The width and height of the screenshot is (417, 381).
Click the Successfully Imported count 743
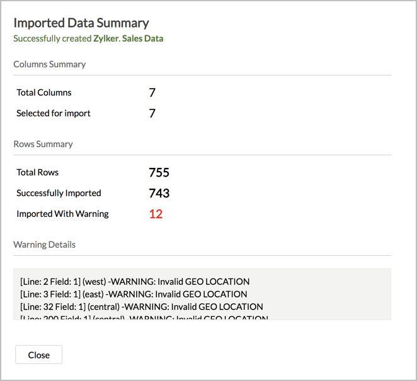coord(159,193)
